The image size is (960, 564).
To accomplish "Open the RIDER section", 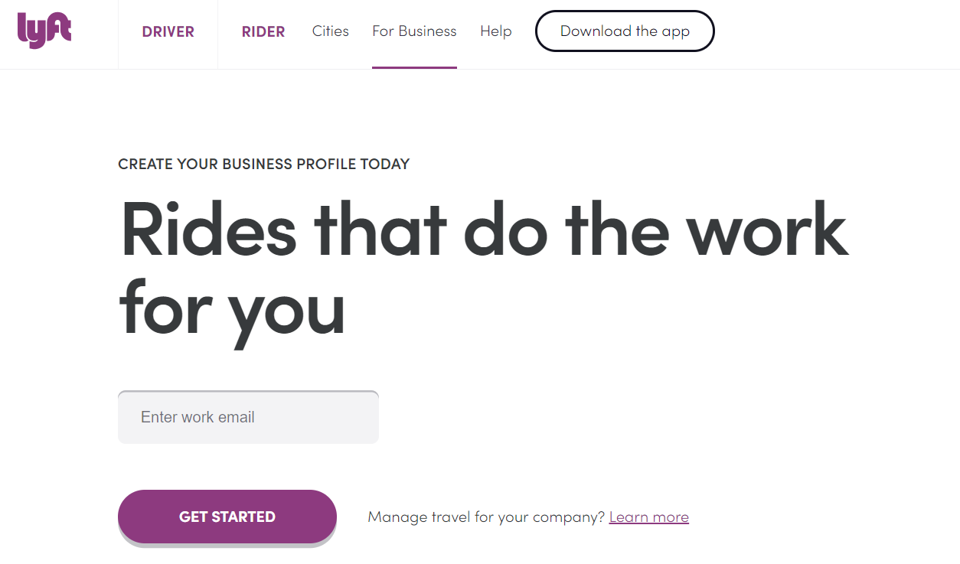I will coord(263,32).
